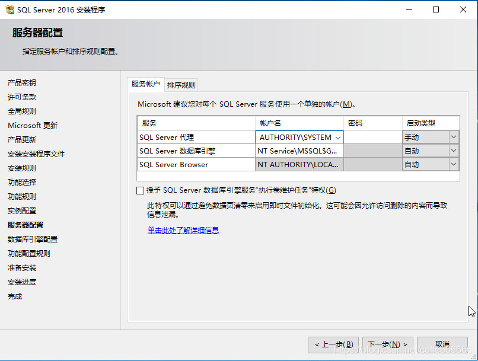Click 数据库引擎配置 step in sidebar
The height and width of the screenshot is (361, 478).
coord(33,239)
